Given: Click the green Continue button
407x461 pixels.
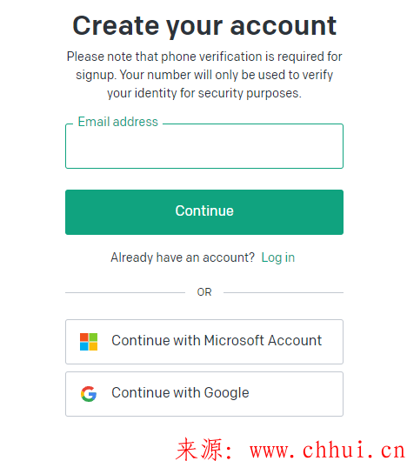Looking at the screenshot, I should pyautogui.click(x=204, y=212).
